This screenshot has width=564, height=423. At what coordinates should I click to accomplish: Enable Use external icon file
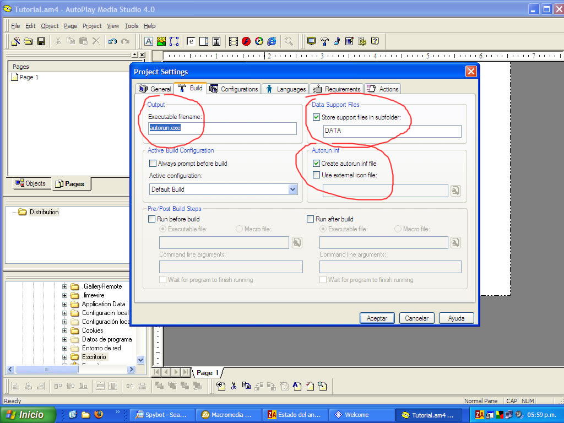(316, 175)
